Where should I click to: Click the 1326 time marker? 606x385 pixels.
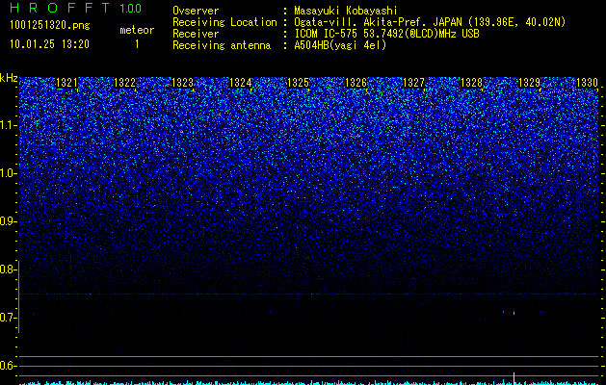(x=356, y=83)
